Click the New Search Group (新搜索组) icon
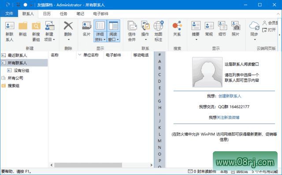The width and height of the screenshot is (282, 175). [x=36, y=26]
